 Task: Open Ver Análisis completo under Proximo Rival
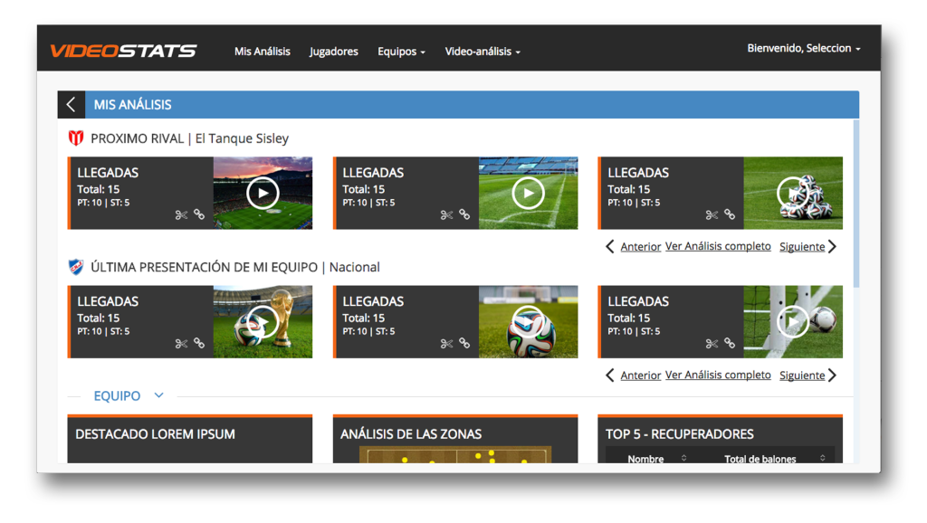(x=718, y=246)
